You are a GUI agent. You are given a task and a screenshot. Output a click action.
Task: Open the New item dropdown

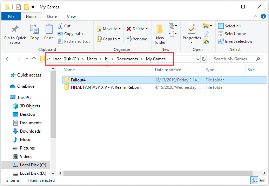click(173, 26)
